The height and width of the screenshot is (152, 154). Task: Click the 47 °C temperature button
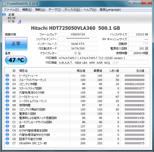[16, 60]
